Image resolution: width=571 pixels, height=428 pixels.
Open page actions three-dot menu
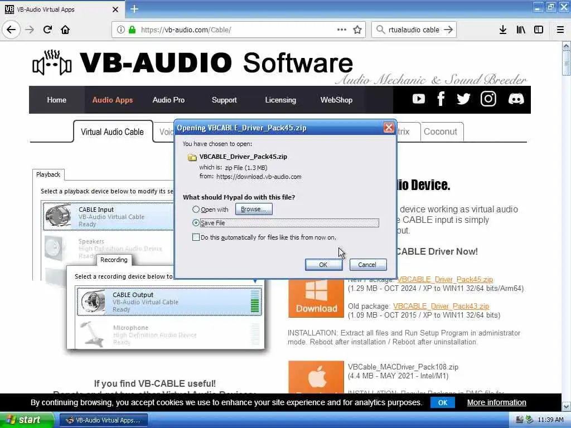pos(342,30)
